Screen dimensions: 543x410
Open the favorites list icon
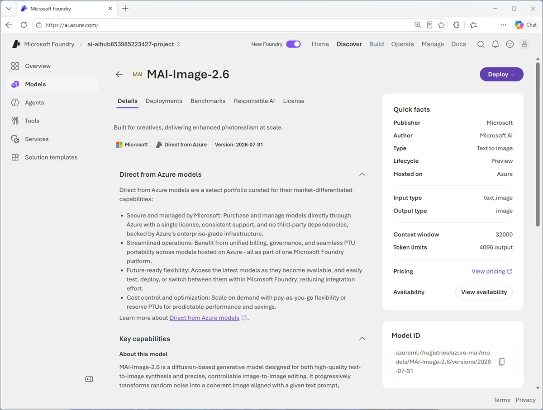point(473,25)
